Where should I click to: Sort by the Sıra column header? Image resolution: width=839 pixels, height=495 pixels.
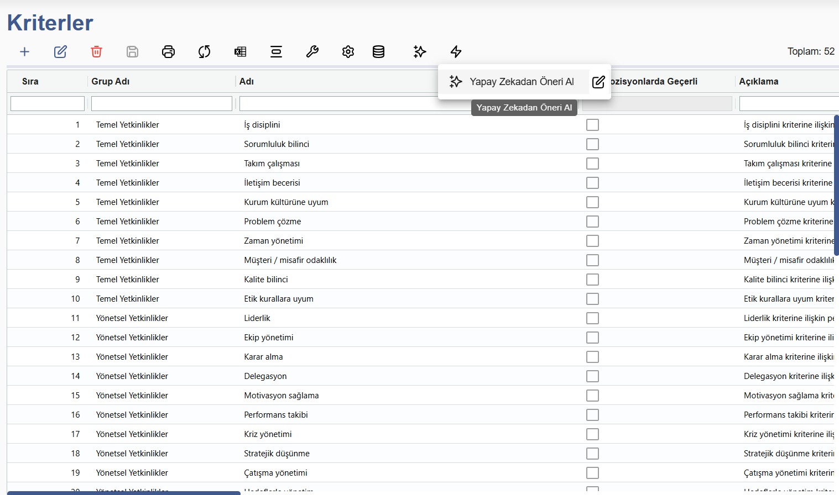[30, 81]
